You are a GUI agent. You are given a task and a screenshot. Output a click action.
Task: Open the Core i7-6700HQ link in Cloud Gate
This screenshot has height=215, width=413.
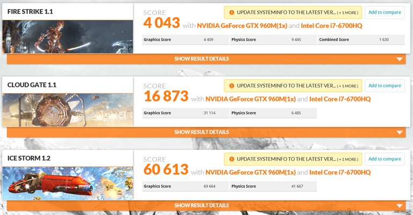point(340,99)
